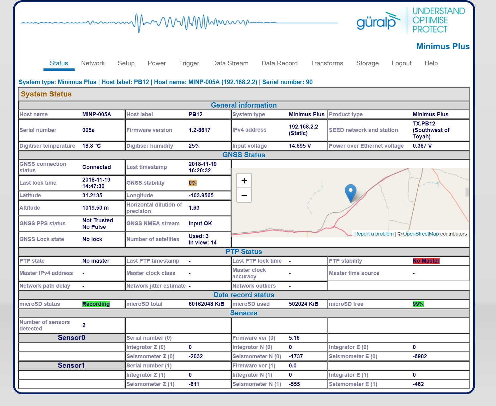Select the Data Record tab
496x406 pixels.
[x=280, y=63]
